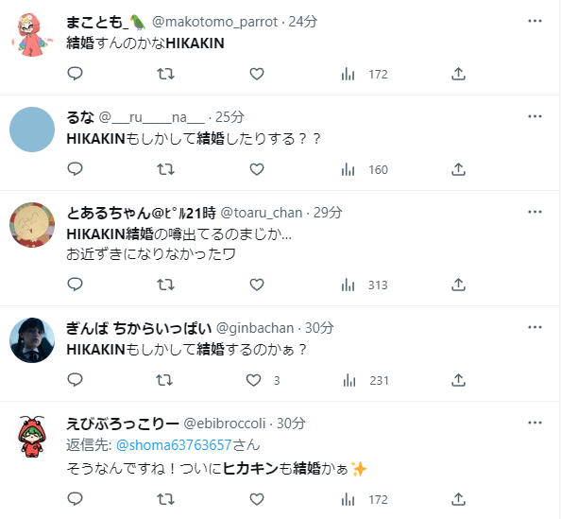Open more options for makotomo_parrot tweet
This screenshot has width=561, height=519.
click(x=535, y=21)
